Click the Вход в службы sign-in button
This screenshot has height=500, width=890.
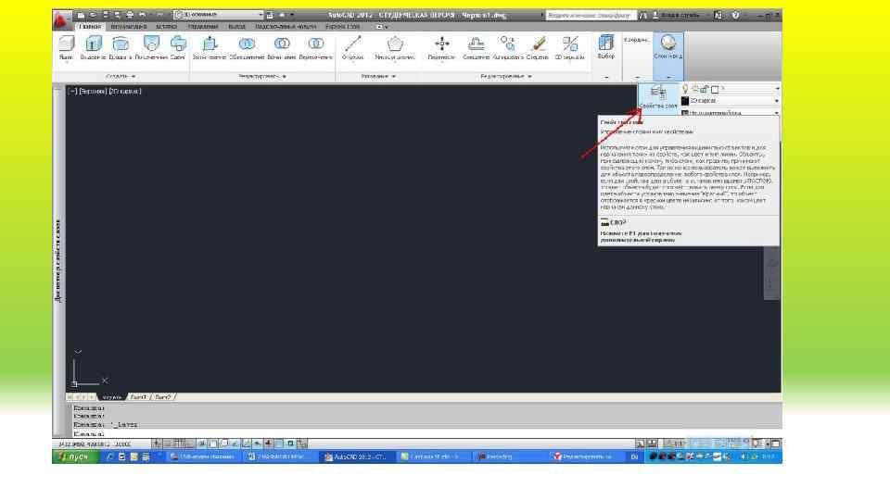click(676, 16)
